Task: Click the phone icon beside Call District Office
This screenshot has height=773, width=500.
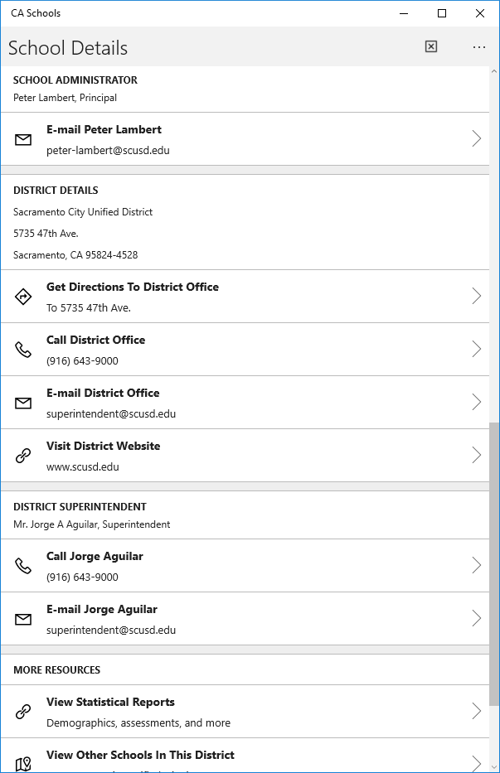Action: 23,350
